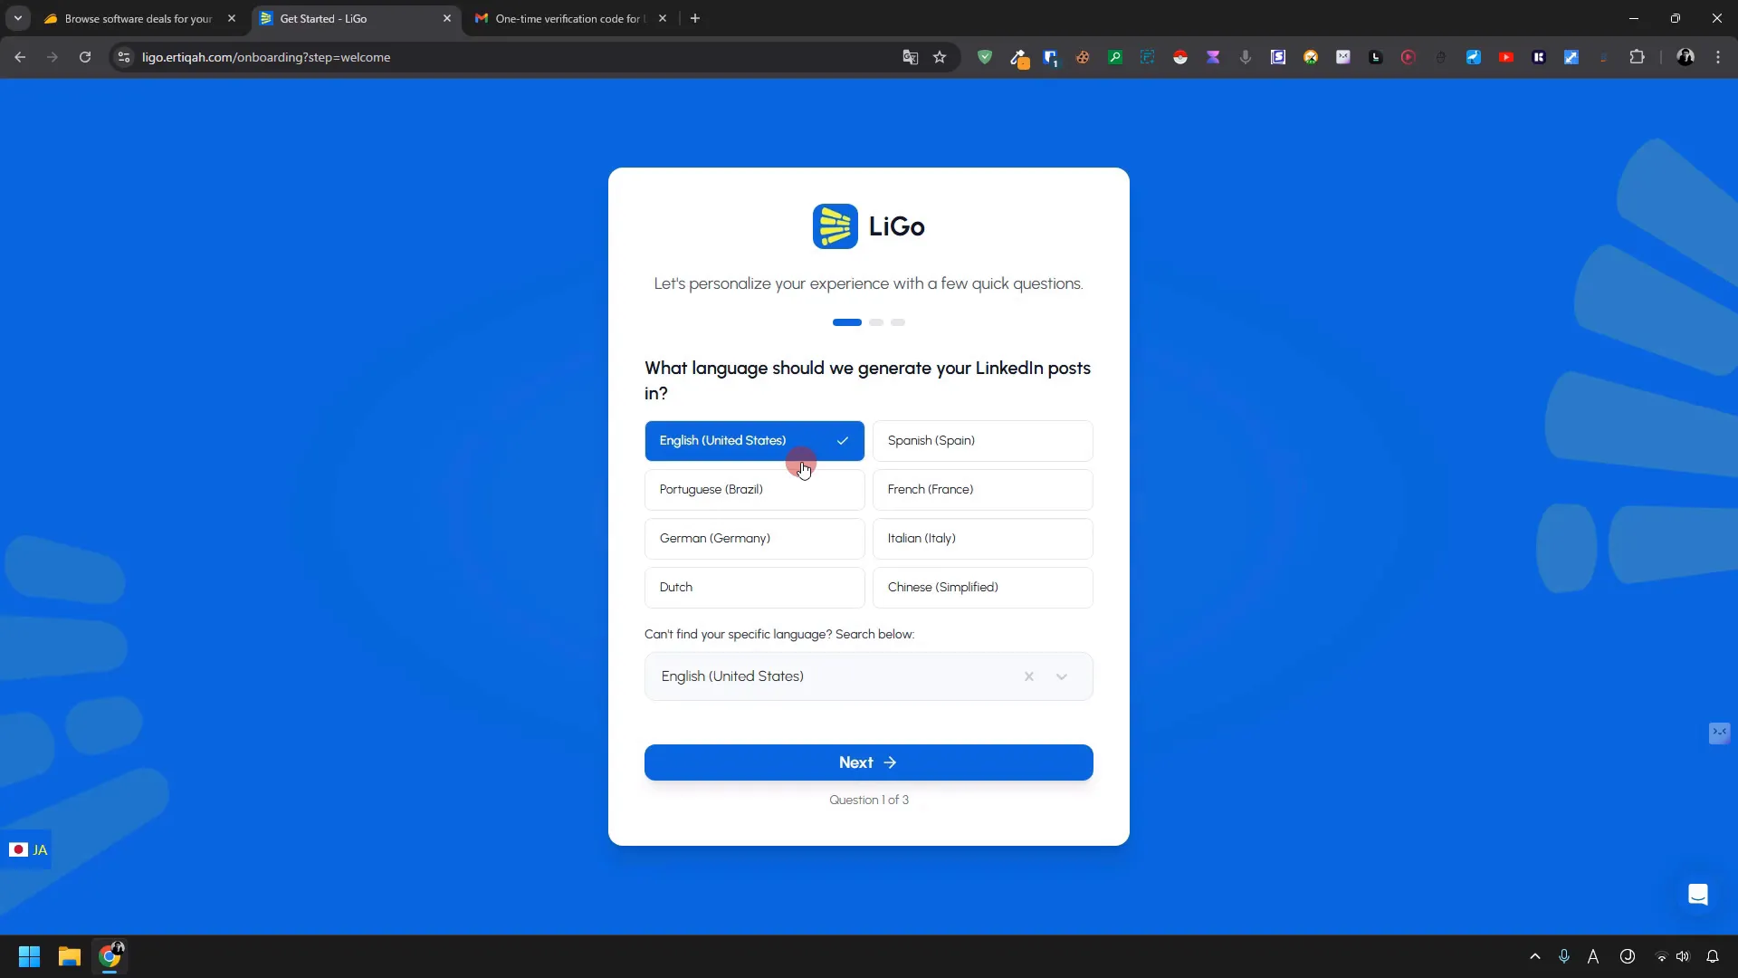Open Chrome three-dot menu
The image size is (1738, 978).
(1718, 57)
